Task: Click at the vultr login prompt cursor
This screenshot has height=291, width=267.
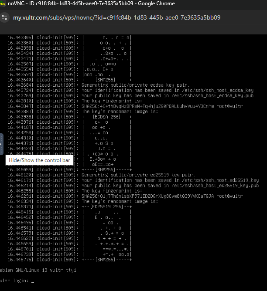Action: pos(33,281)
